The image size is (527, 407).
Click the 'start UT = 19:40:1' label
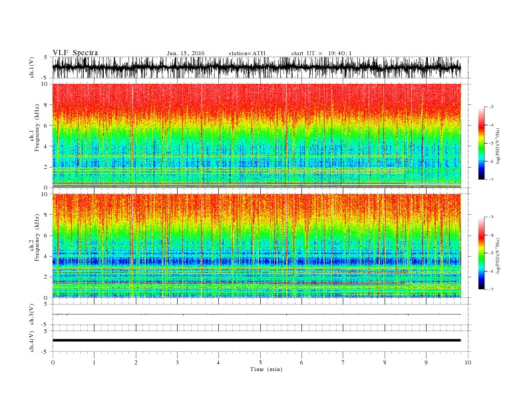point(321,53)
